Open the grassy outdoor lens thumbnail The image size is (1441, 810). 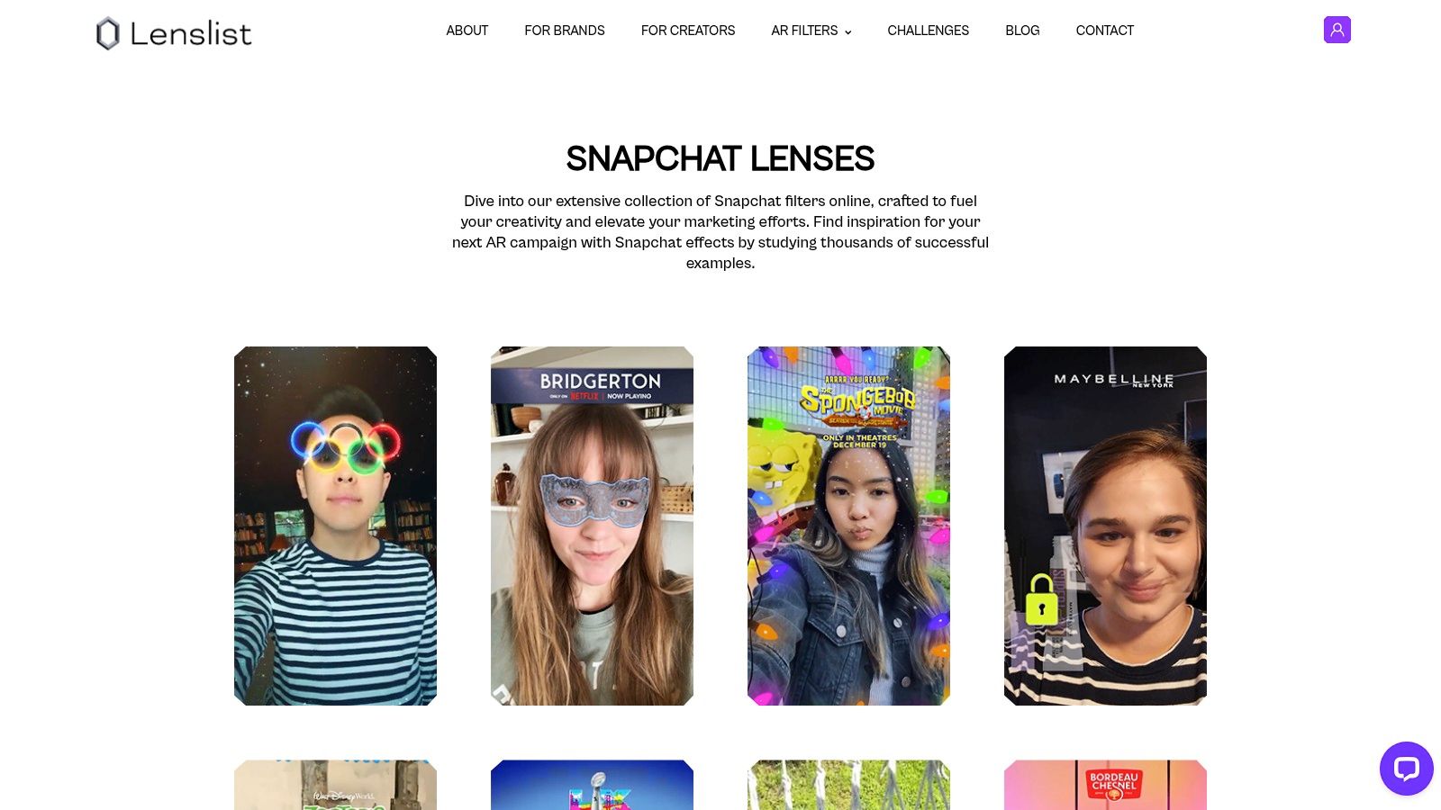click(848, 785)
